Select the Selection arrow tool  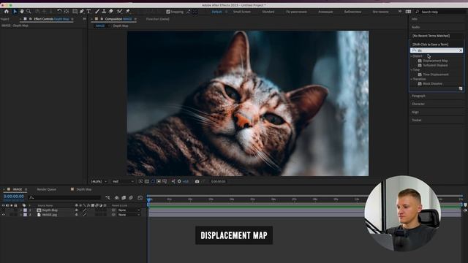tap(15, 12)
